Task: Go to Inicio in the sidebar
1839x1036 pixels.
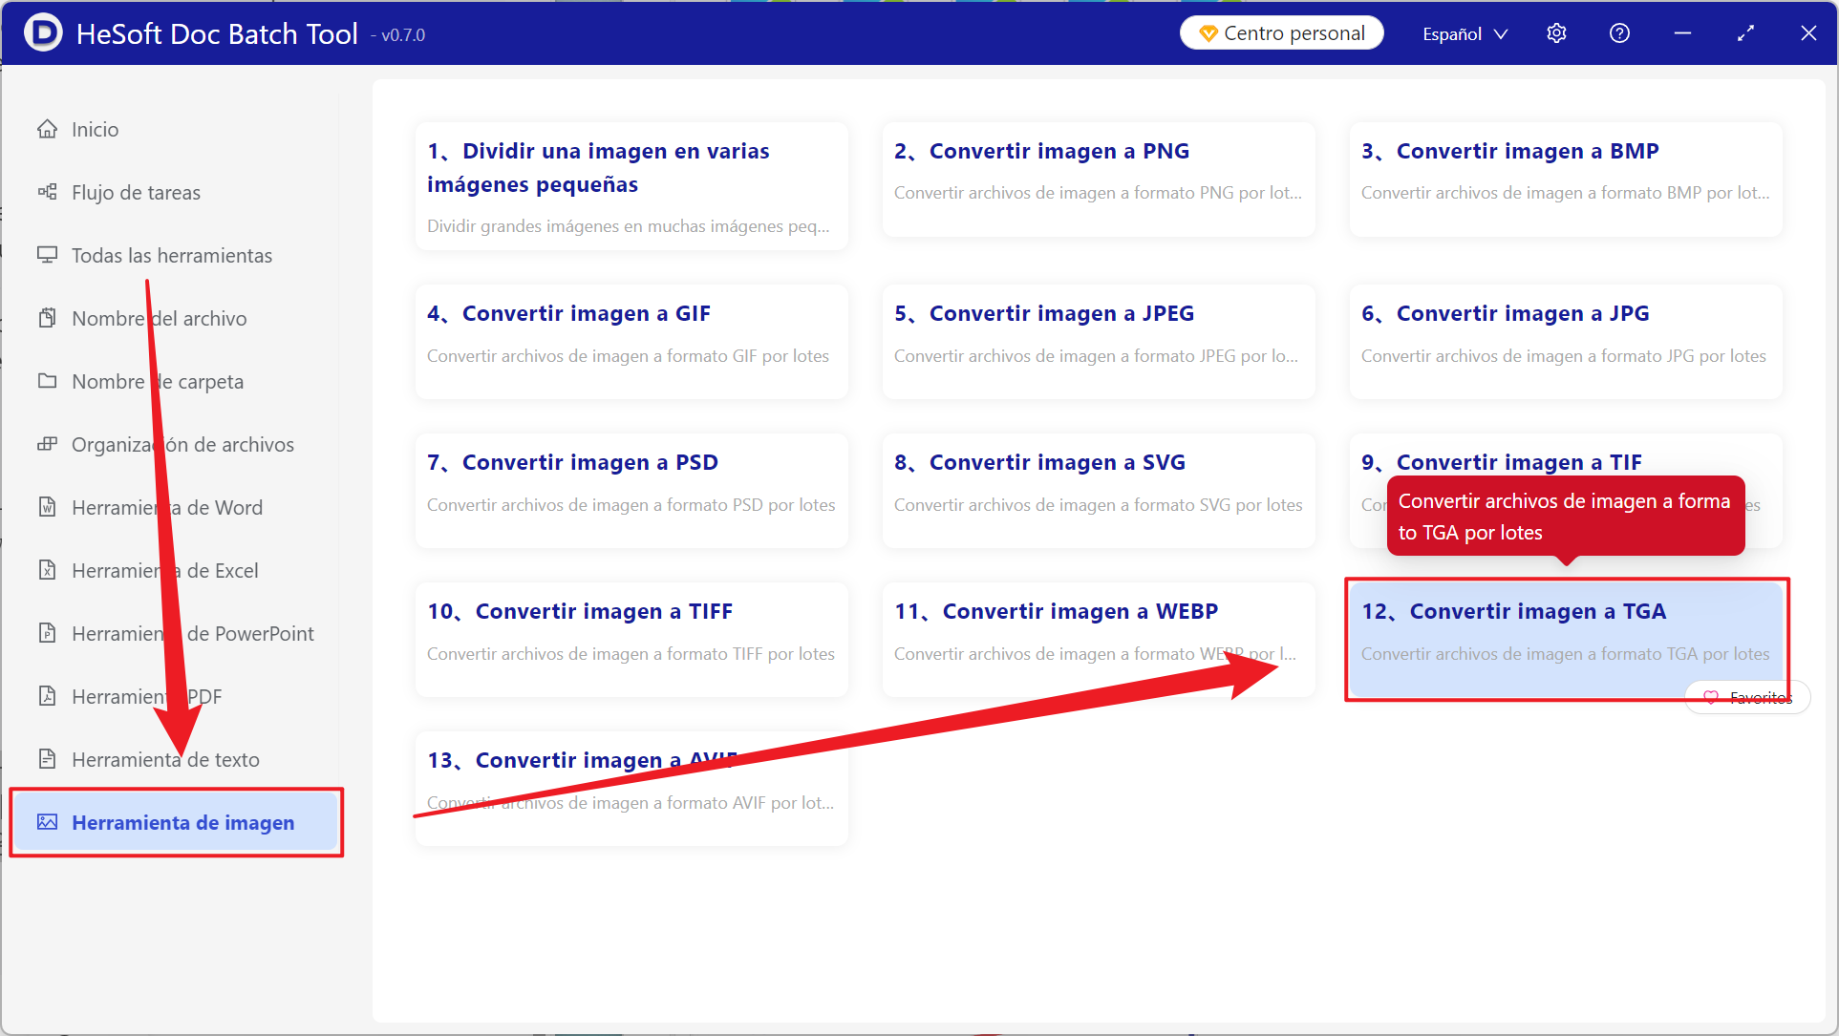Action: (x=96, y=129)
